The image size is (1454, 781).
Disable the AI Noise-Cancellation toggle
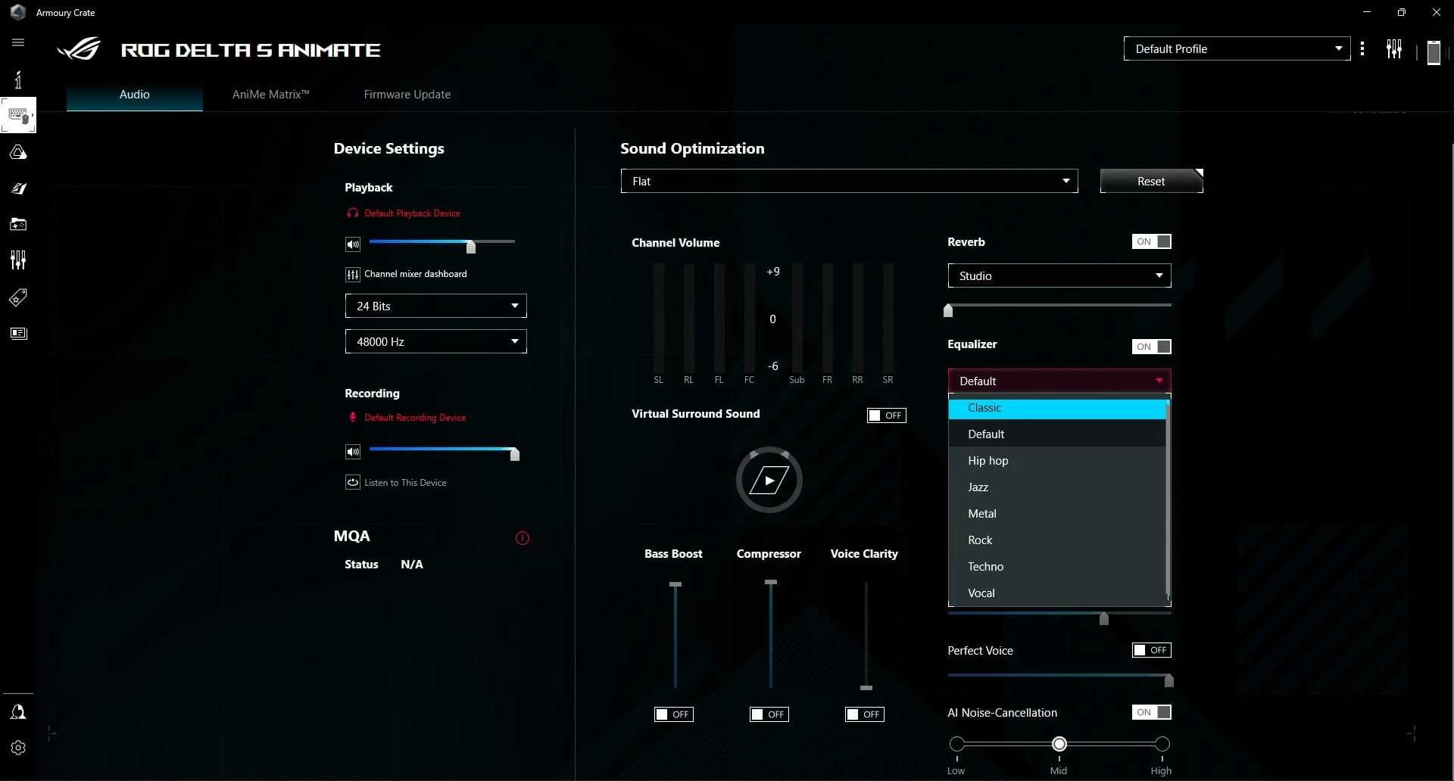[x=1152, y=712]
